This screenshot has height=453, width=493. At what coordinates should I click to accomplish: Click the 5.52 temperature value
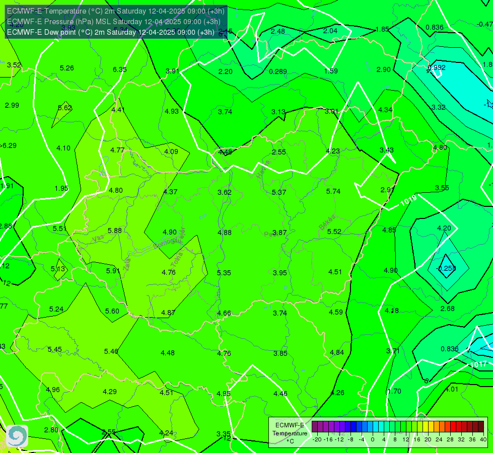(x=334, y=232)
